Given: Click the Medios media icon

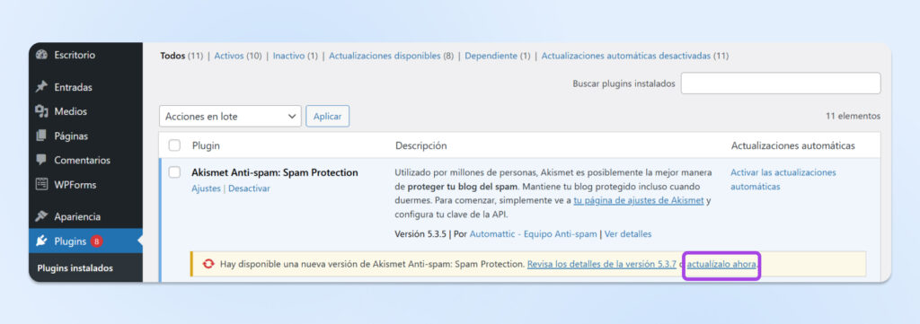Looking at the screenshot, I should 41,111.
